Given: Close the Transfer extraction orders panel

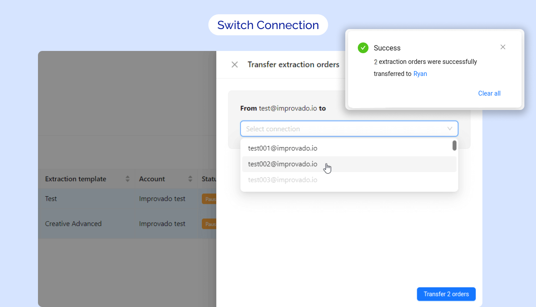Looking at the screenshot, I should pyautogui.click(x=234, y=65).
